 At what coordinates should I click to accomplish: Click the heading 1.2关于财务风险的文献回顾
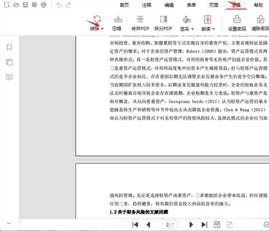click(x=138, y=212)
